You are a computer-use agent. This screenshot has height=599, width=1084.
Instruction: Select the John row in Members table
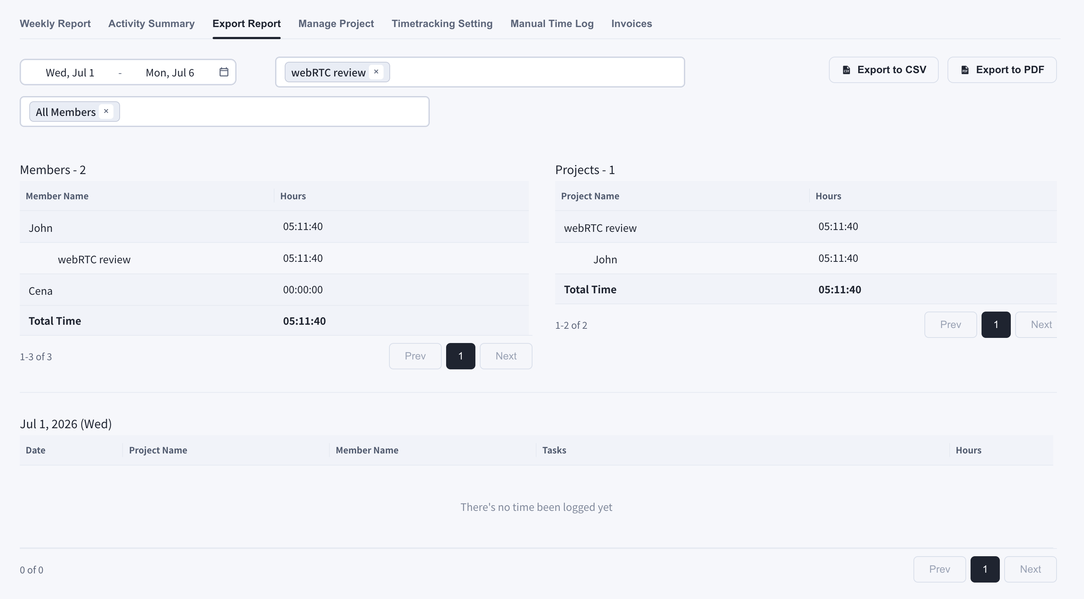[x=274, y=227]
